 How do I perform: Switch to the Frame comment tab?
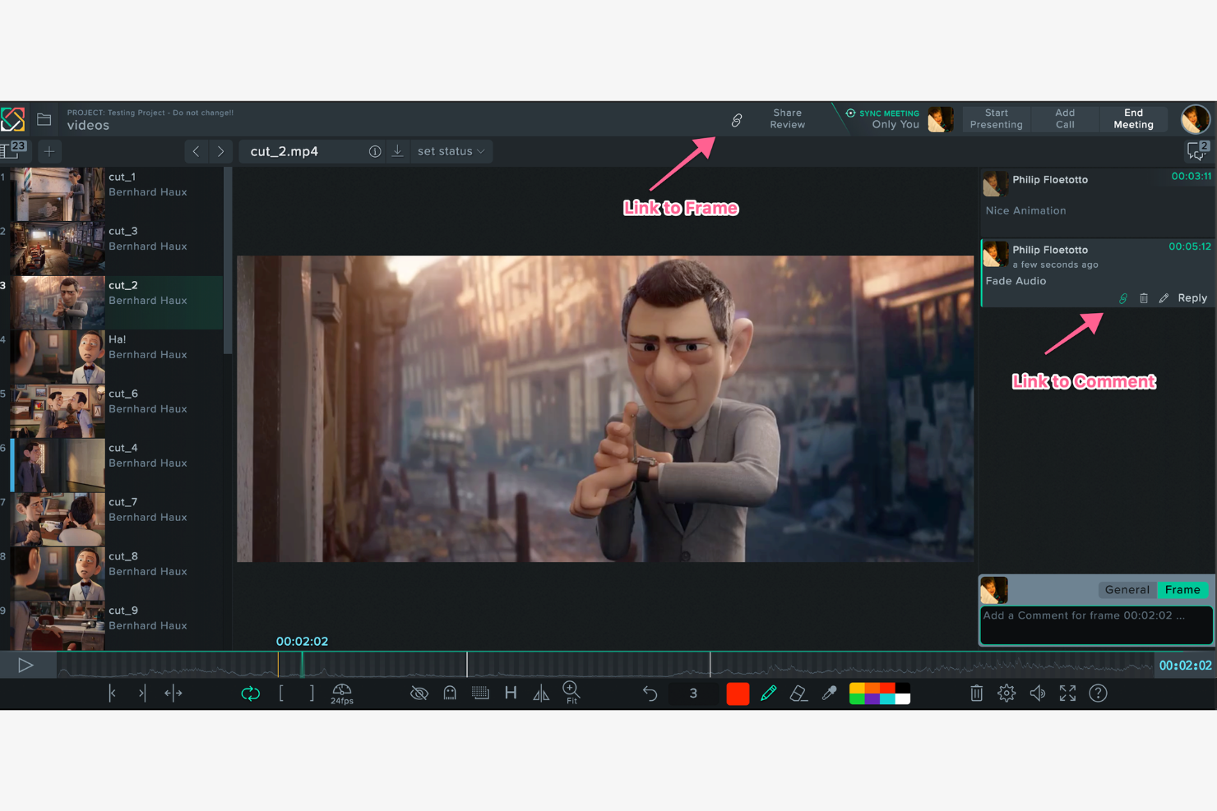(1182, 589)
